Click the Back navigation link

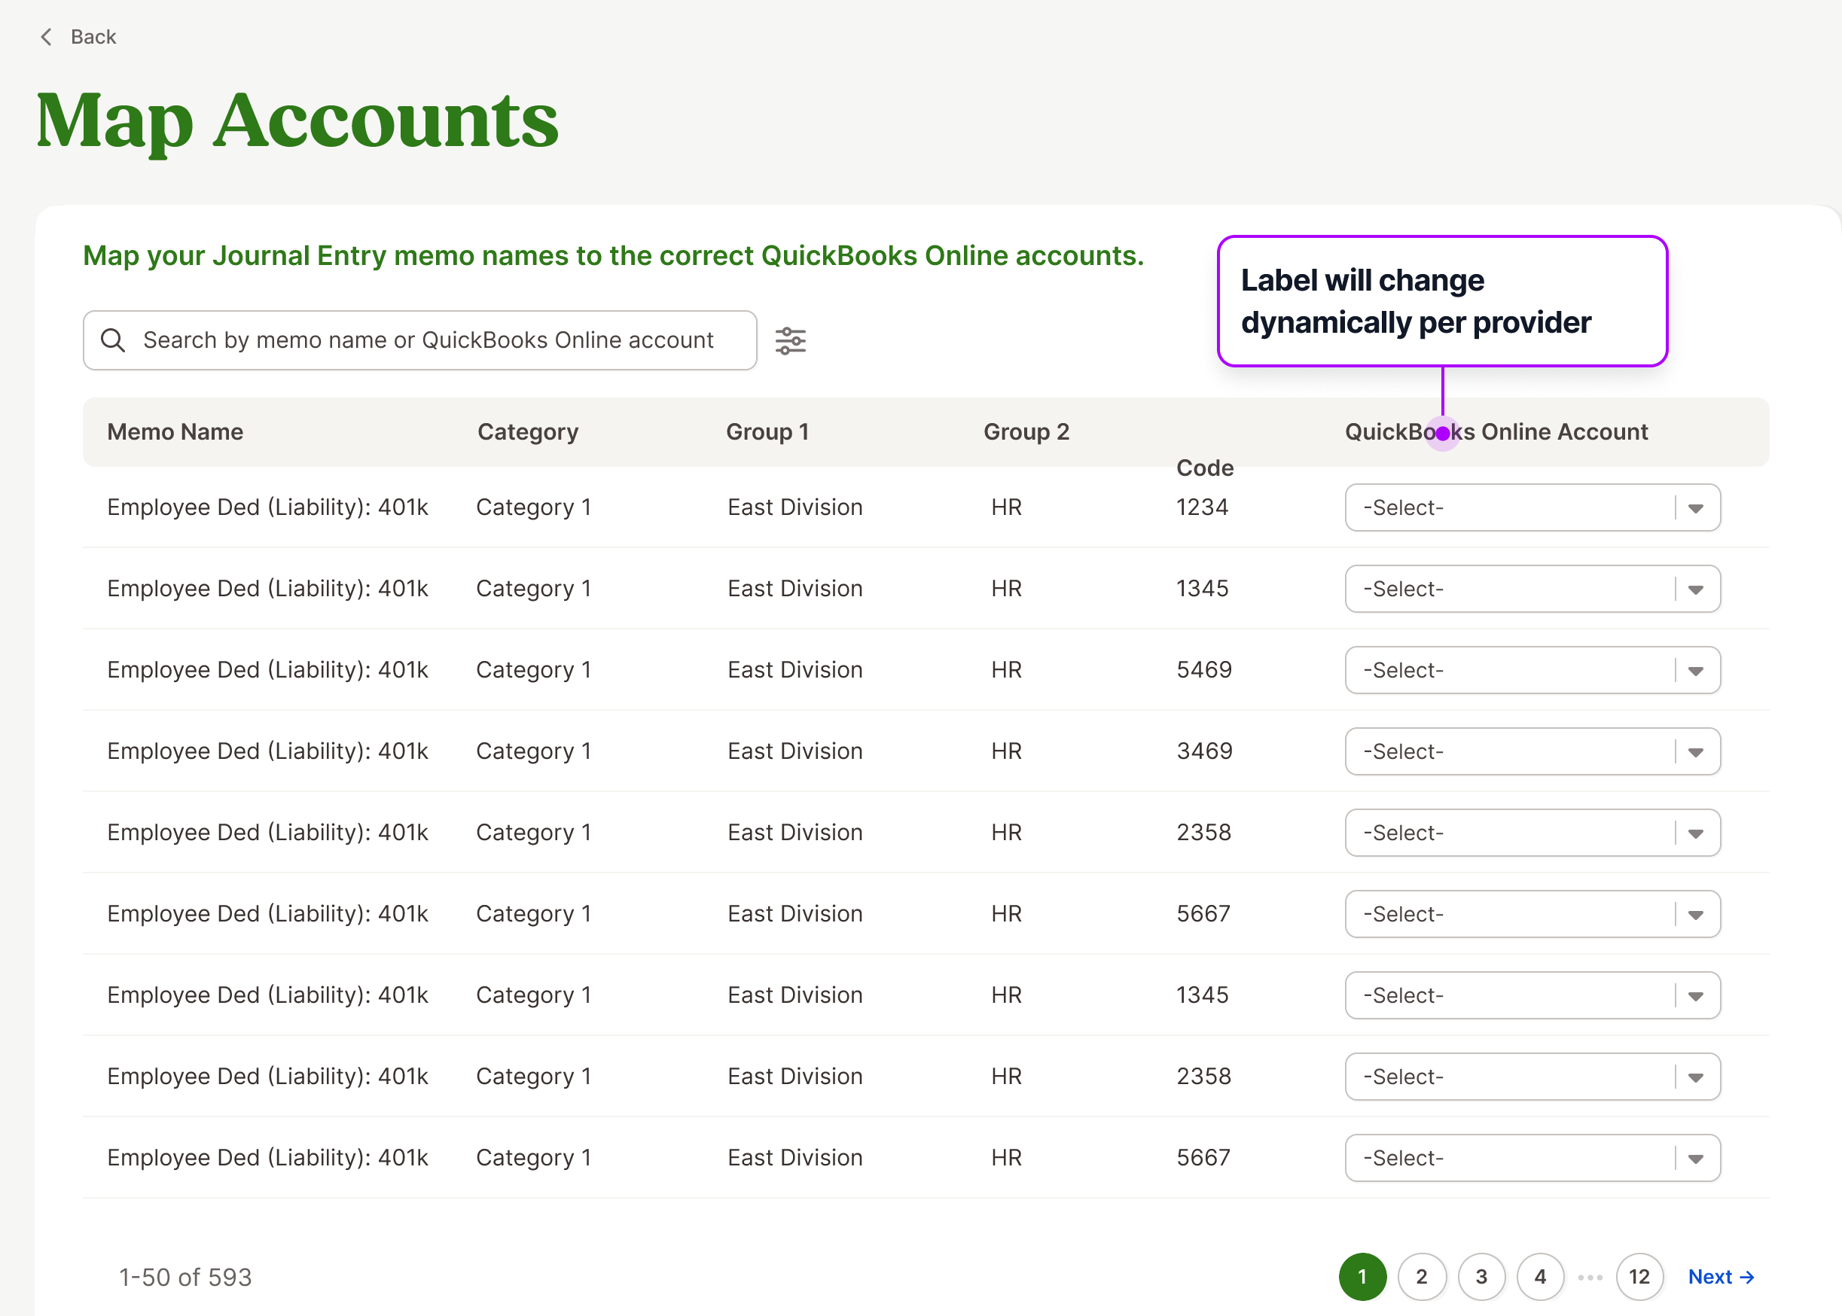(93, 36)
